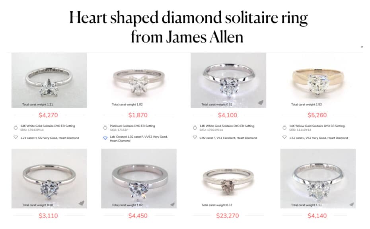This screenshot has width=370, height=229.
Task: Click wishlist heart on $4,140 ring image
Action: (352, 204)
